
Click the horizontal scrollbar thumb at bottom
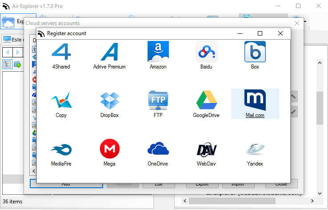click(x=232, y=201)
